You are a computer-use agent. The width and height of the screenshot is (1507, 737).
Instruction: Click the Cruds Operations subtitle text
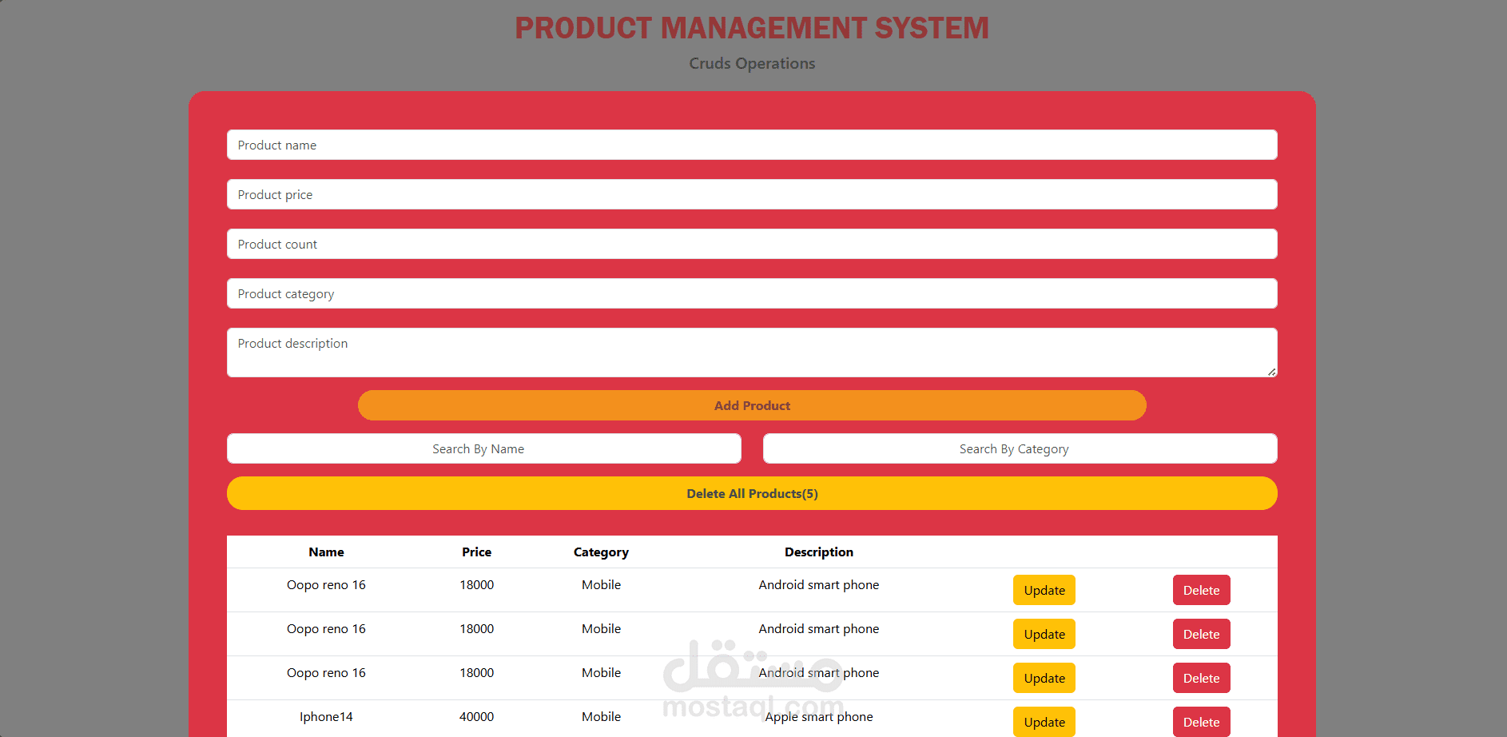point(752,63)
